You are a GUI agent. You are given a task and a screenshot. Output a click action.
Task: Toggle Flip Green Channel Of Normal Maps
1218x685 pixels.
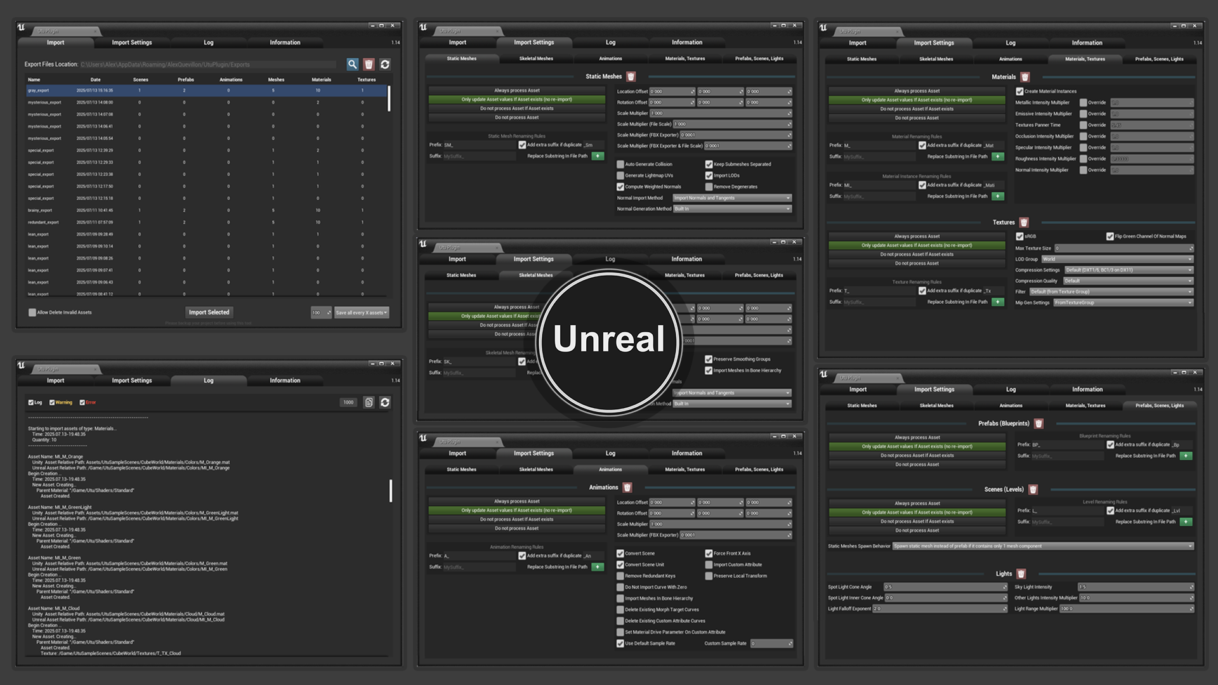[1110, 236]
